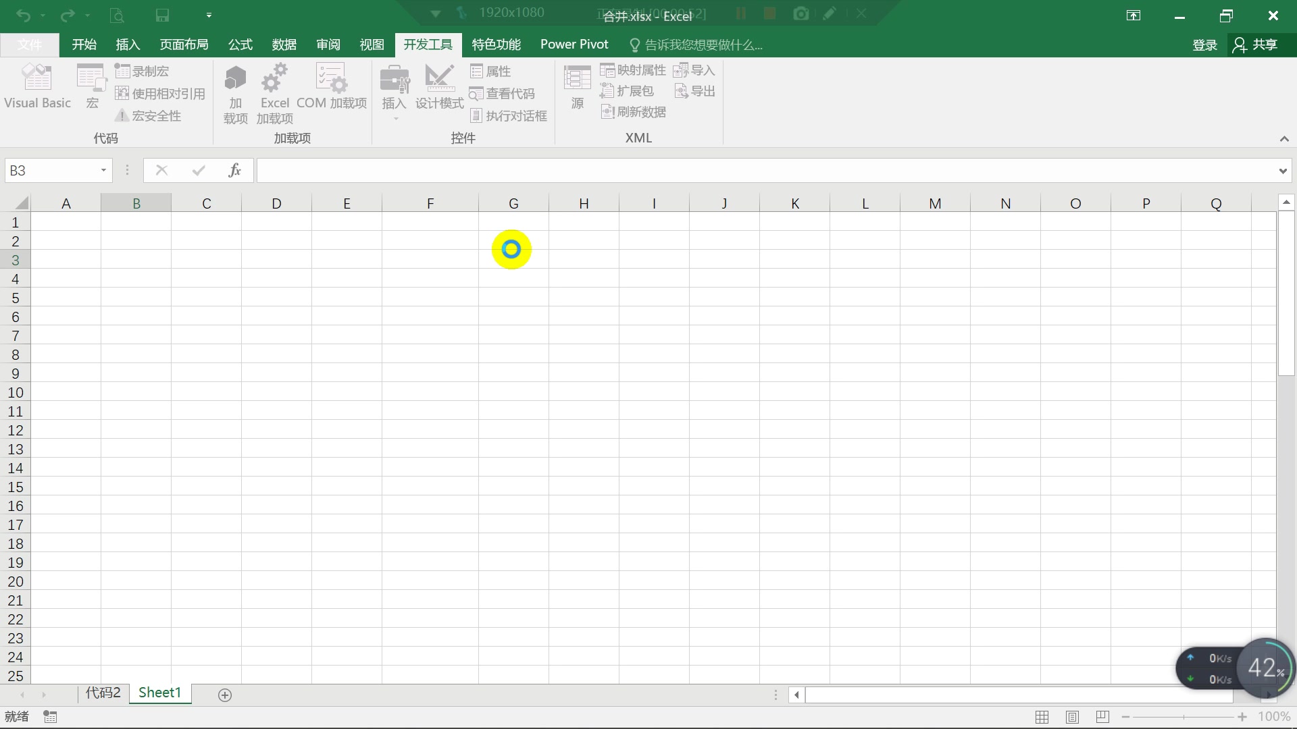Toggle Use Relative References (使用相对引用)
The width and height of the screenshot is (1297, 729).
[x=160, y=94]
